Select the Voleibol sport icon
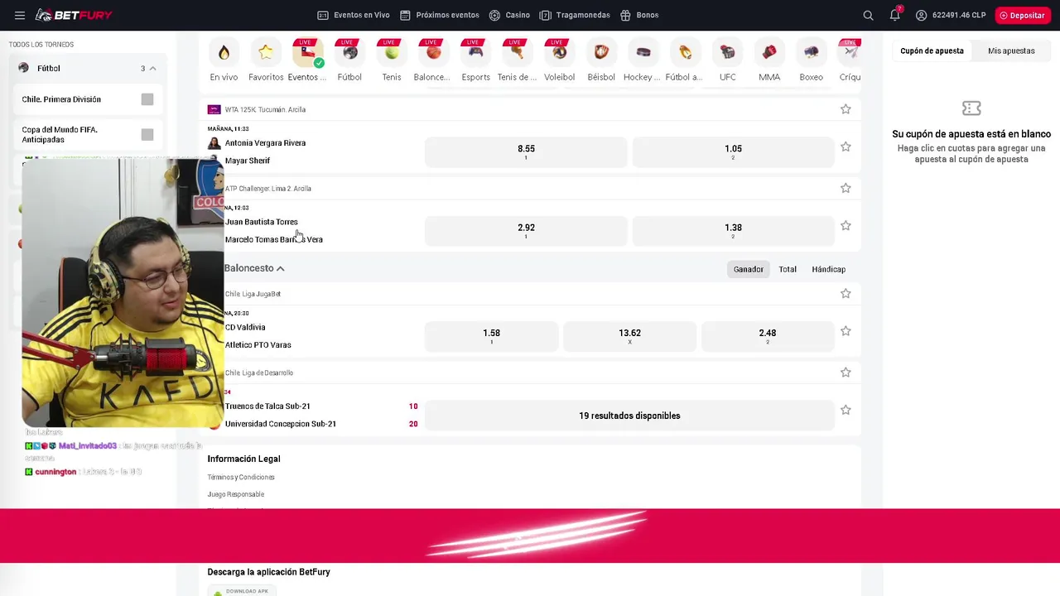 560,52
